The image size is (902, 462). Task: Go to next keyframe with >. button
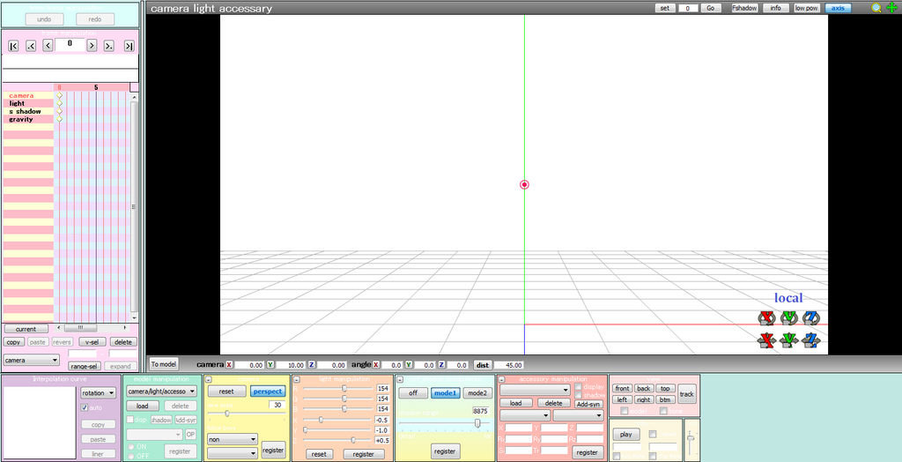(x=108, y=46)
